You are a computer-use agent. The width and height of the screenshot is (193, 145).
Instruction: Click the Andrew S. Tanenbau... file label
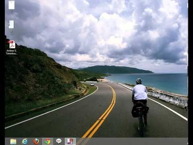click(12, 52)
